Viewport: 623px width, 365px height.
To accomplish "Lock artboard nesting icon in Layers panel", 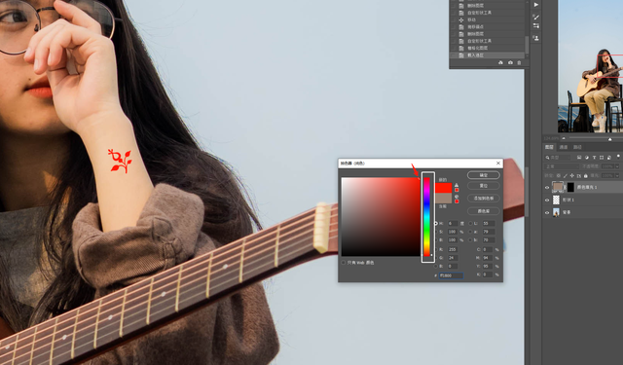I will pos(579,176).
